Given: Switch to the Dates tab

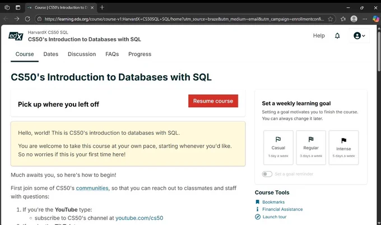Looking at the screenshot, I should point(51,54).
